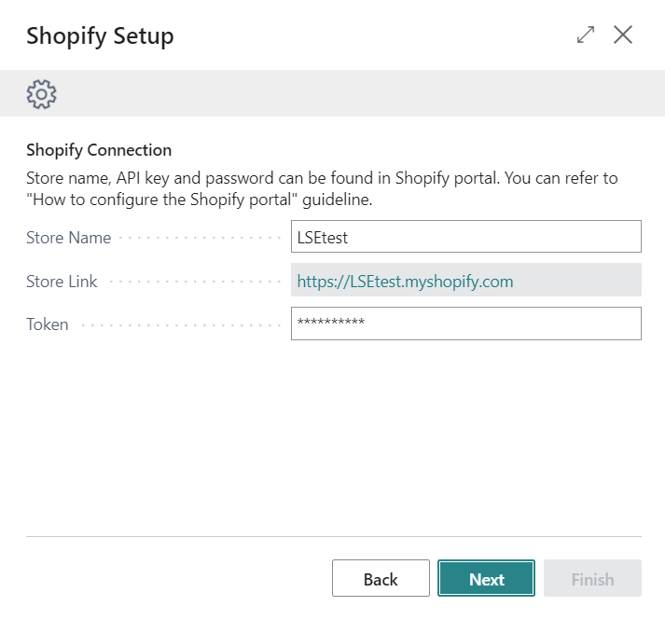Click the Store Name field label
Screen dimensions: 665x620
[69, 238]
